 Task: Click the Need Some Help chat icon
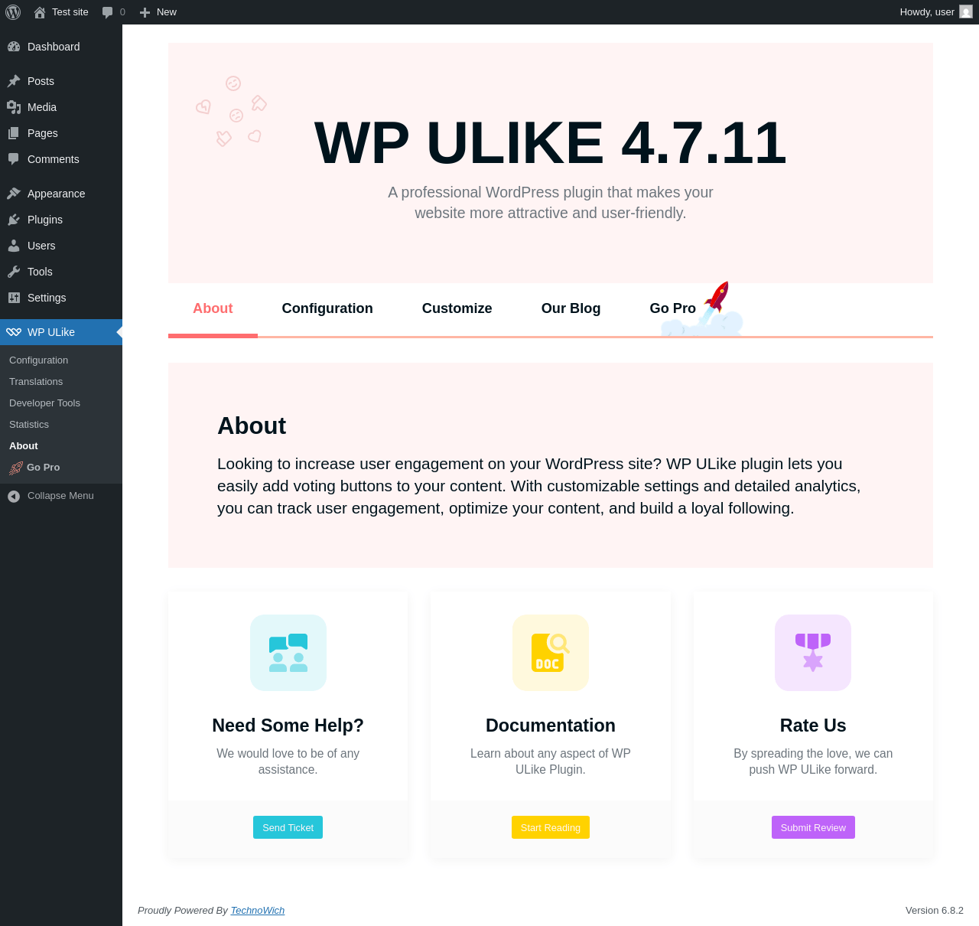pos(288,653)
